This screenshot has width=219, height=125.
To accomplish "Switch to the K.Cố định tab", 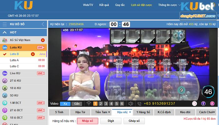I will click(164, 112).
